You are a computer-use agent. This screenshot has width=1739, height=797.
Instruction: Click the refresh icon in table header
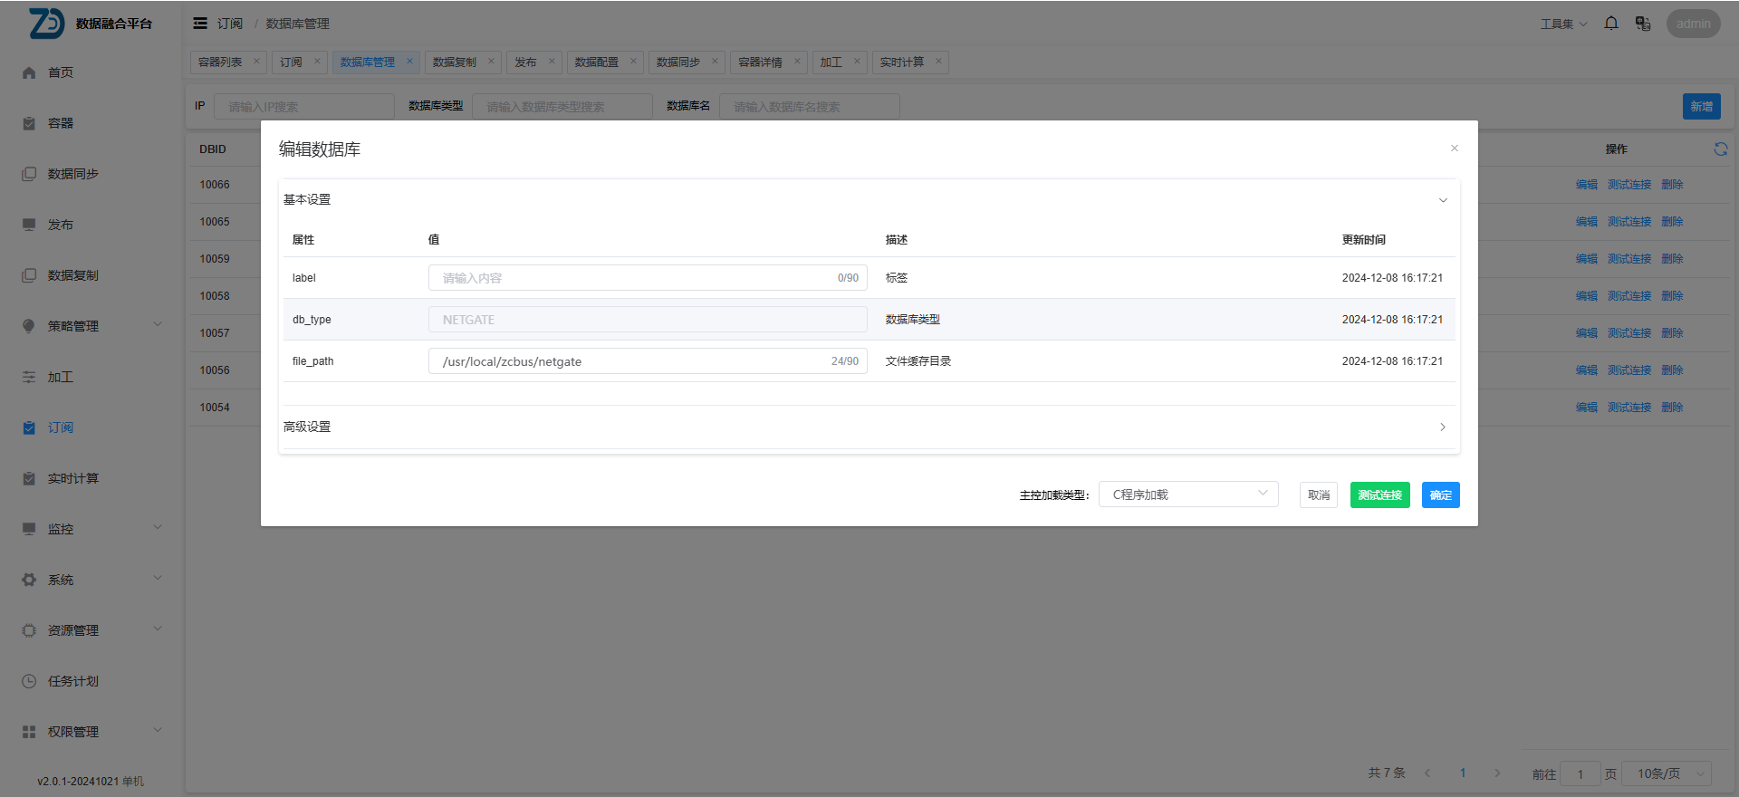pyautogui.click(x=1720, y=149)
